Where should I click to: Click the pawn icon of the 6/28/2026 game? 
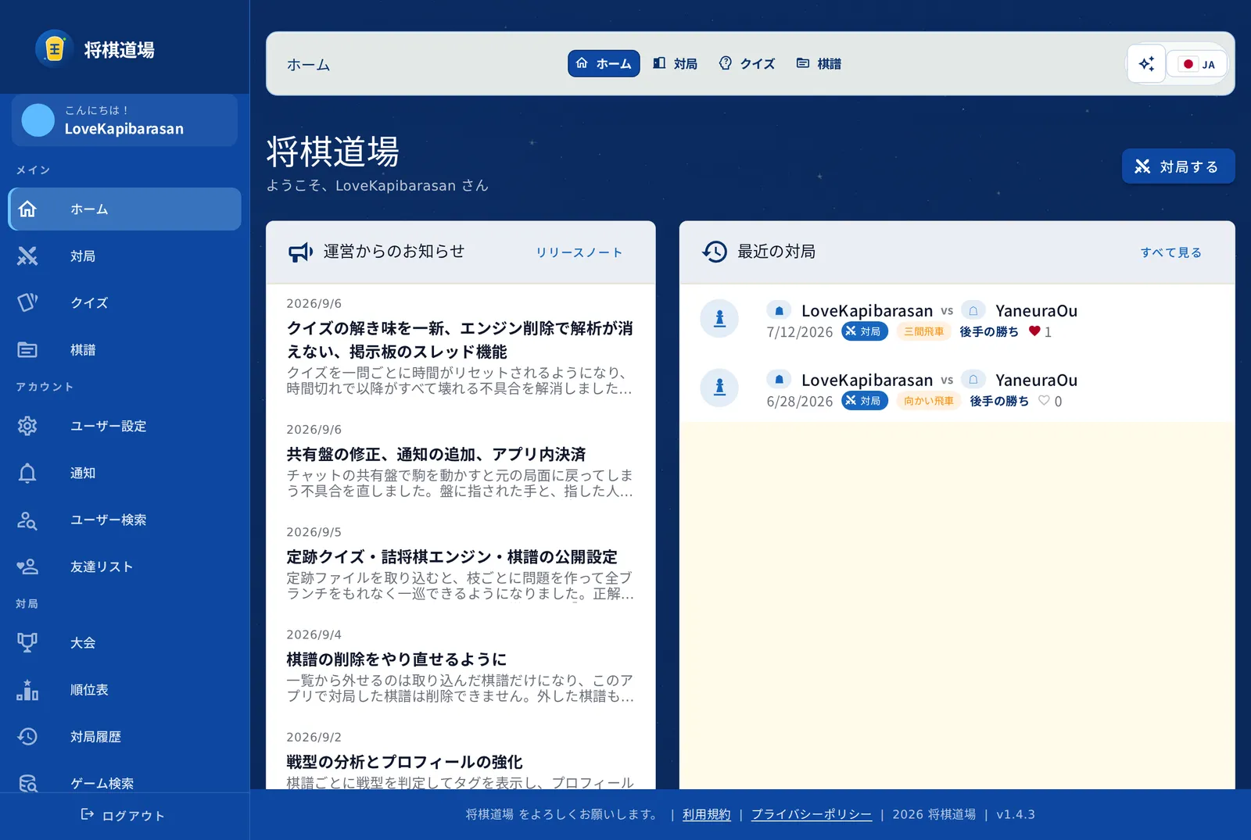click(719, 388)
